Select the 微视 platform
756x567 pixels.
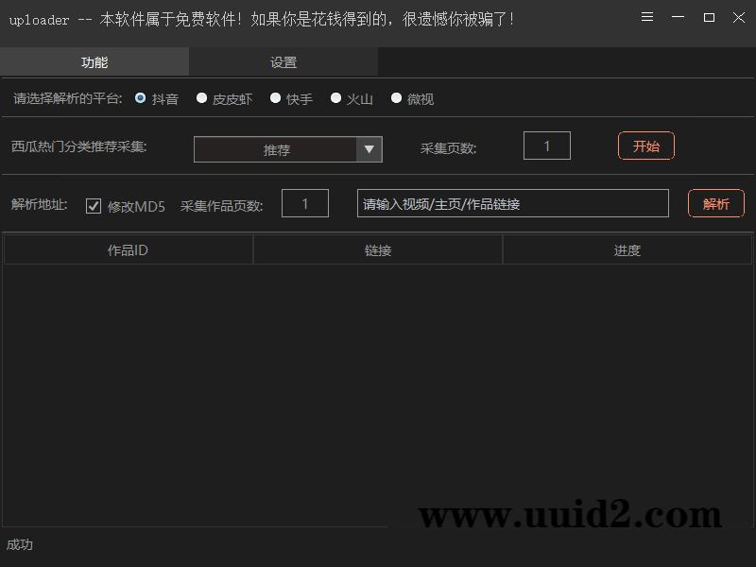[396, 97]
